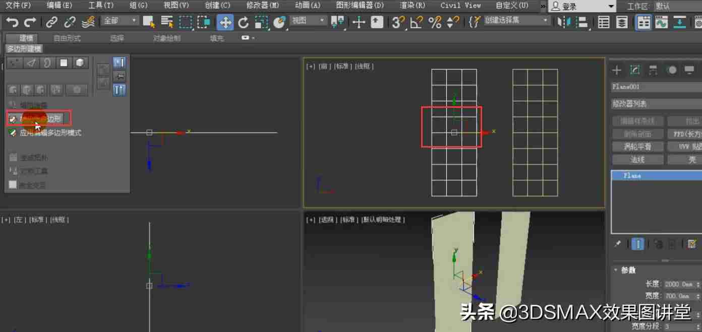Pick the Rectangular Selection Region icon
Screen dimensions: 702x332
coord(186,22)
